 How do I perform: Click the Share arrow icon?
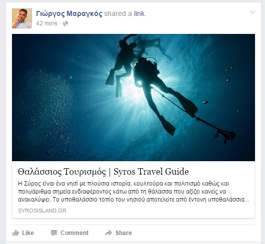108,233
